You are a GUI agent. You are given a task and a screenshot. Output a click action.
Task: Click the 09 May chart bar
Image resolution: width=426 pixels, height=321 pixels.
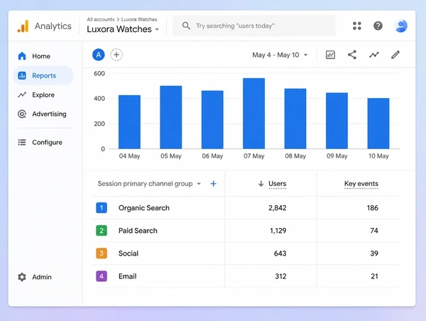pyautogui.click(x=337, y=121)
